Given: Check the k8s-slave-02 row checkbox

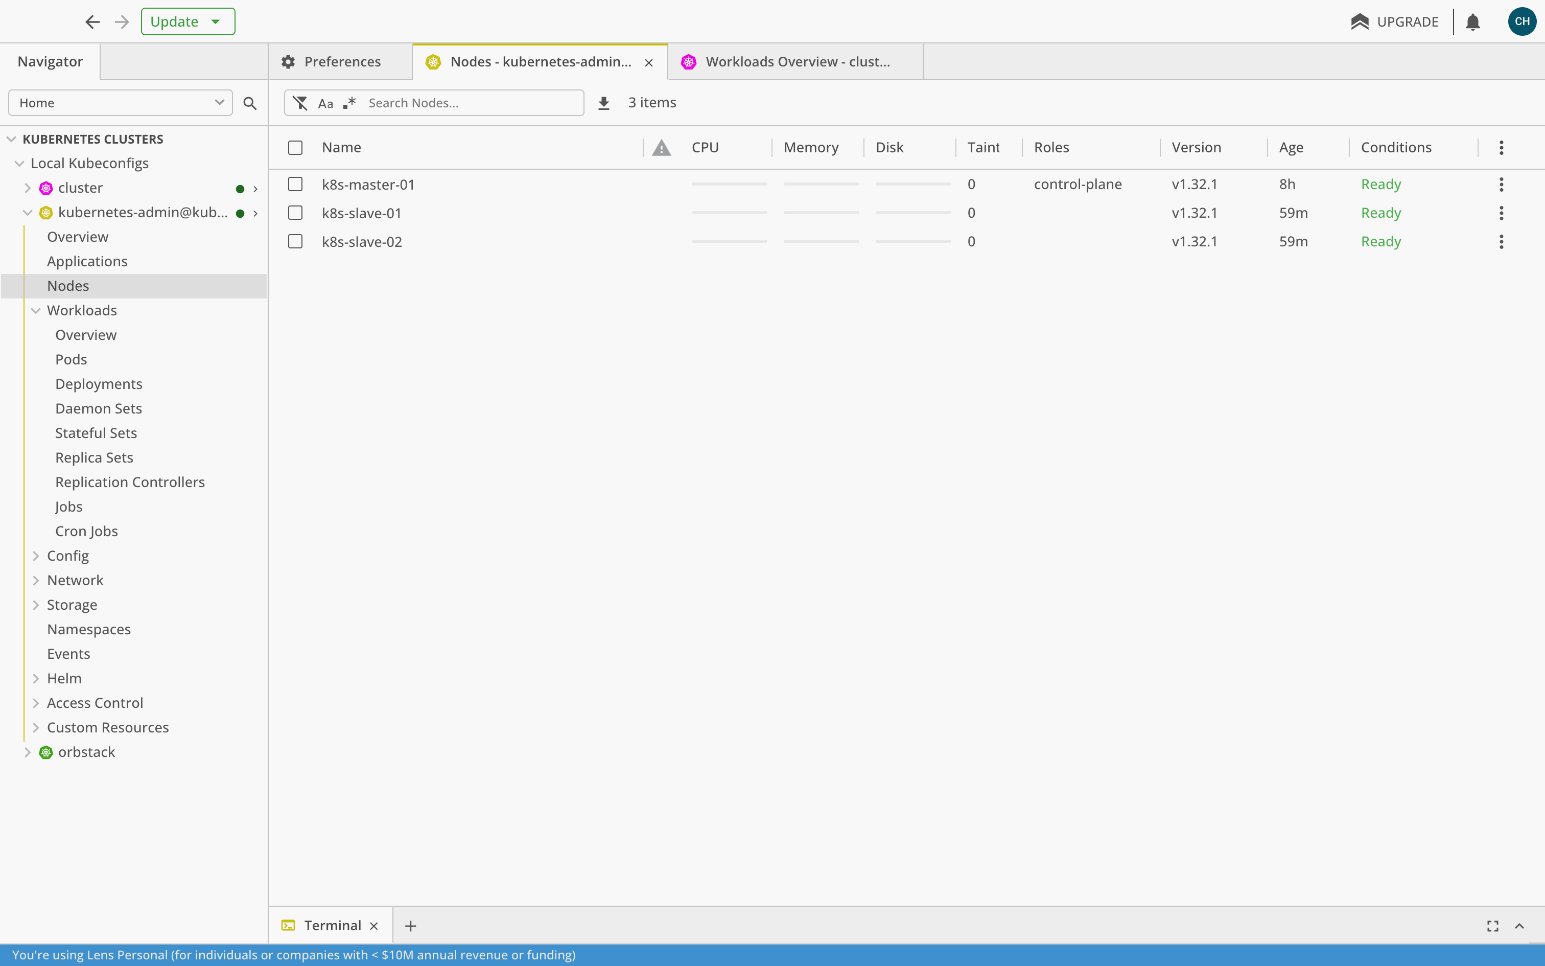Looking at the screenshot, I should point(295,241).
